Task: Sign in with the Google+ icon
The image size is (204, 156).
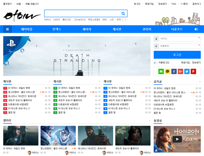Action: point(180,71)
